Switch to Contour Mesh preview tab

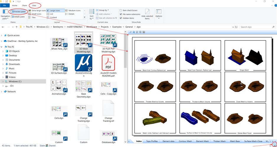click(x=185, y=141)
